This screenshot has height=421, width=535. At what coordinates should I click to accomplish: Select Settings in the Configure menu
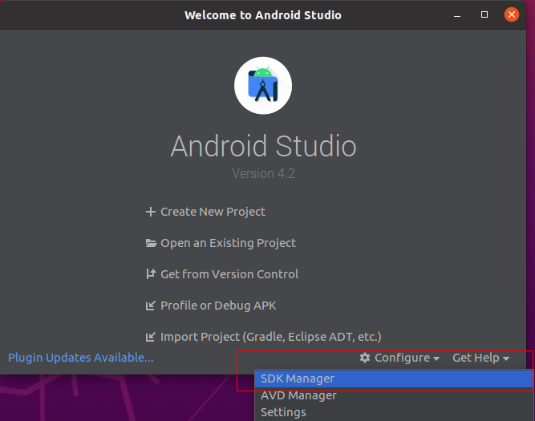(394, 412)
